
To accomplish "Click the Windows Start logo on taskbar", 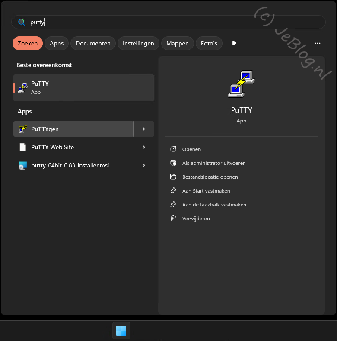I will (121, 331).
